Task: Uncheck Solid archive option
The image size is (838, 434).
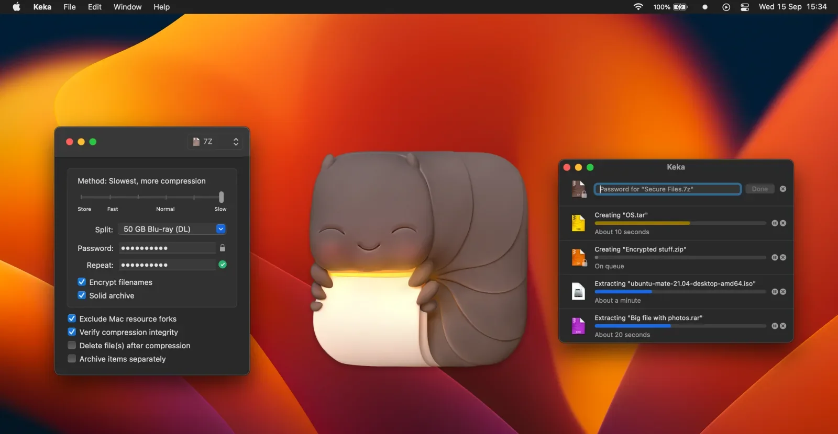Action: pos(82,295)
